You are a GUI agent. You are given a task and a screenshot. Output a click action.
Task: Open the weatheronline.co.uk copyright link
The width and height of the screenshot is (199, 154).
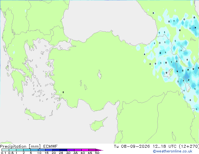tap(173, 151)
